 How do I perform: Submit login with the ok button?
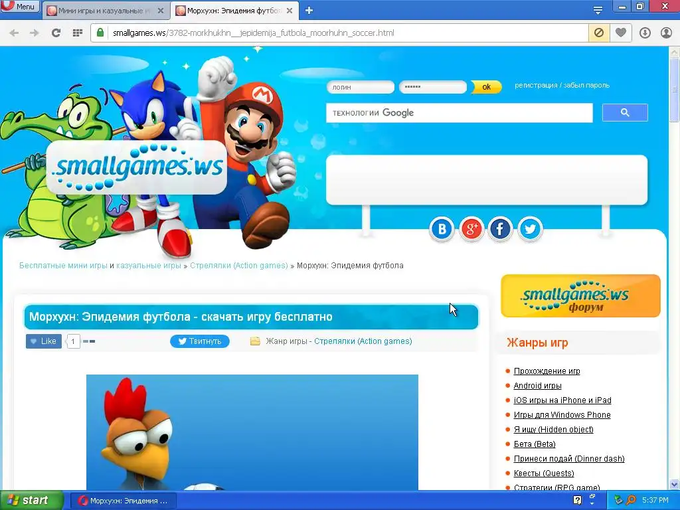click(x=486, y=87)
